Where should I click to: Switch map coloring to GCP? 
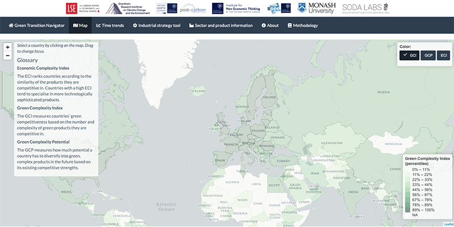[427, 55]
